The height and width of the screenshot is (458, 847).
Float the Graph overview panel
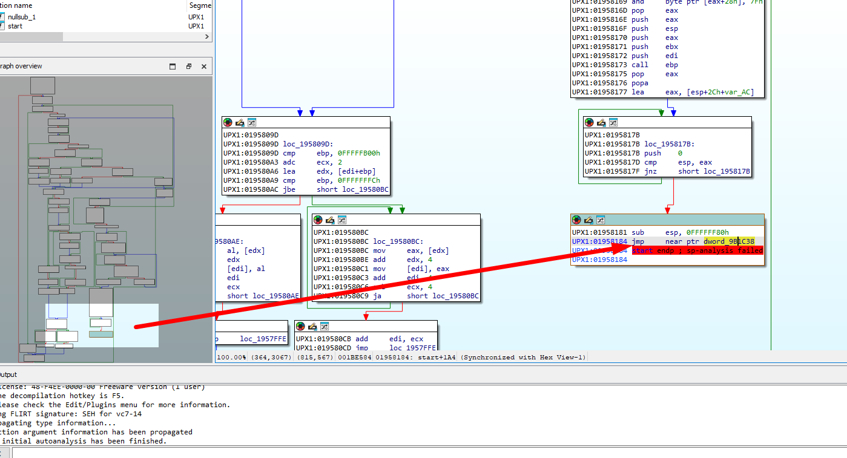point(188,67)
